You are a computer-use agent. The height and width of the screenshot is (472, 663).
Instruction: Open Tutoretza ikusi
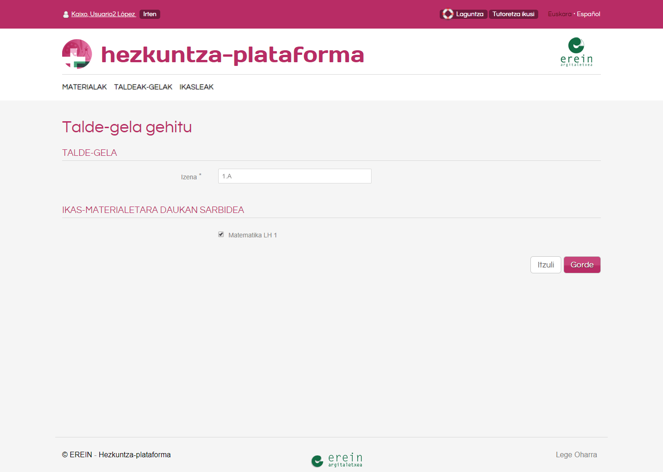pos(513,14)
